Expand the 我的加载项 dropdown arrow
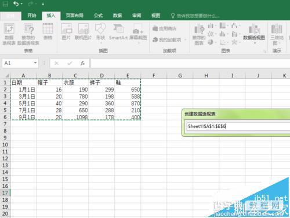 pyautogui.click(x=185, y=40)
